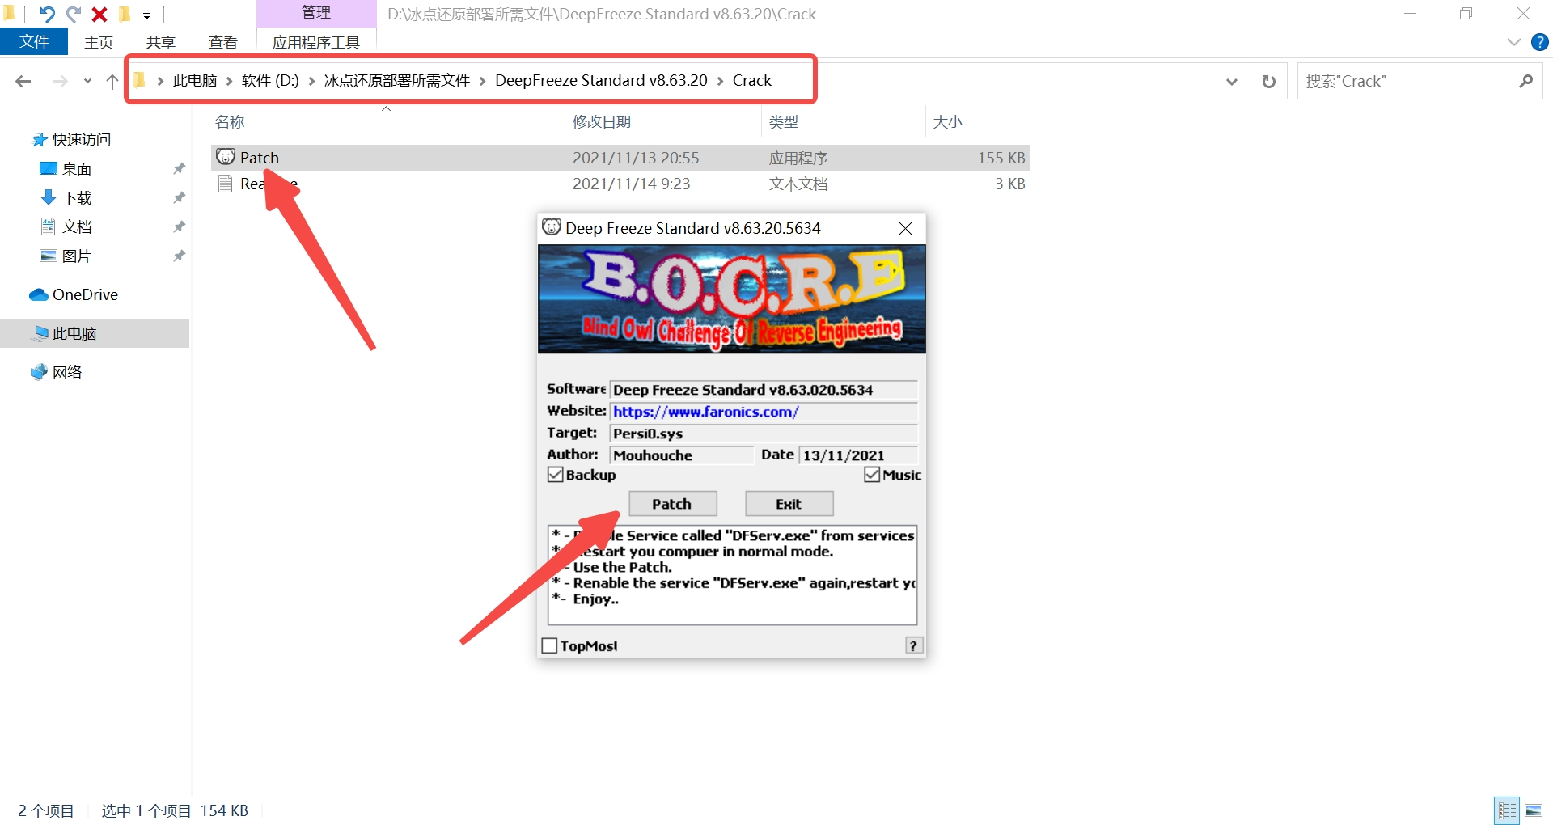Open quick access toolbar customize dropdown

tap(146, 15)
